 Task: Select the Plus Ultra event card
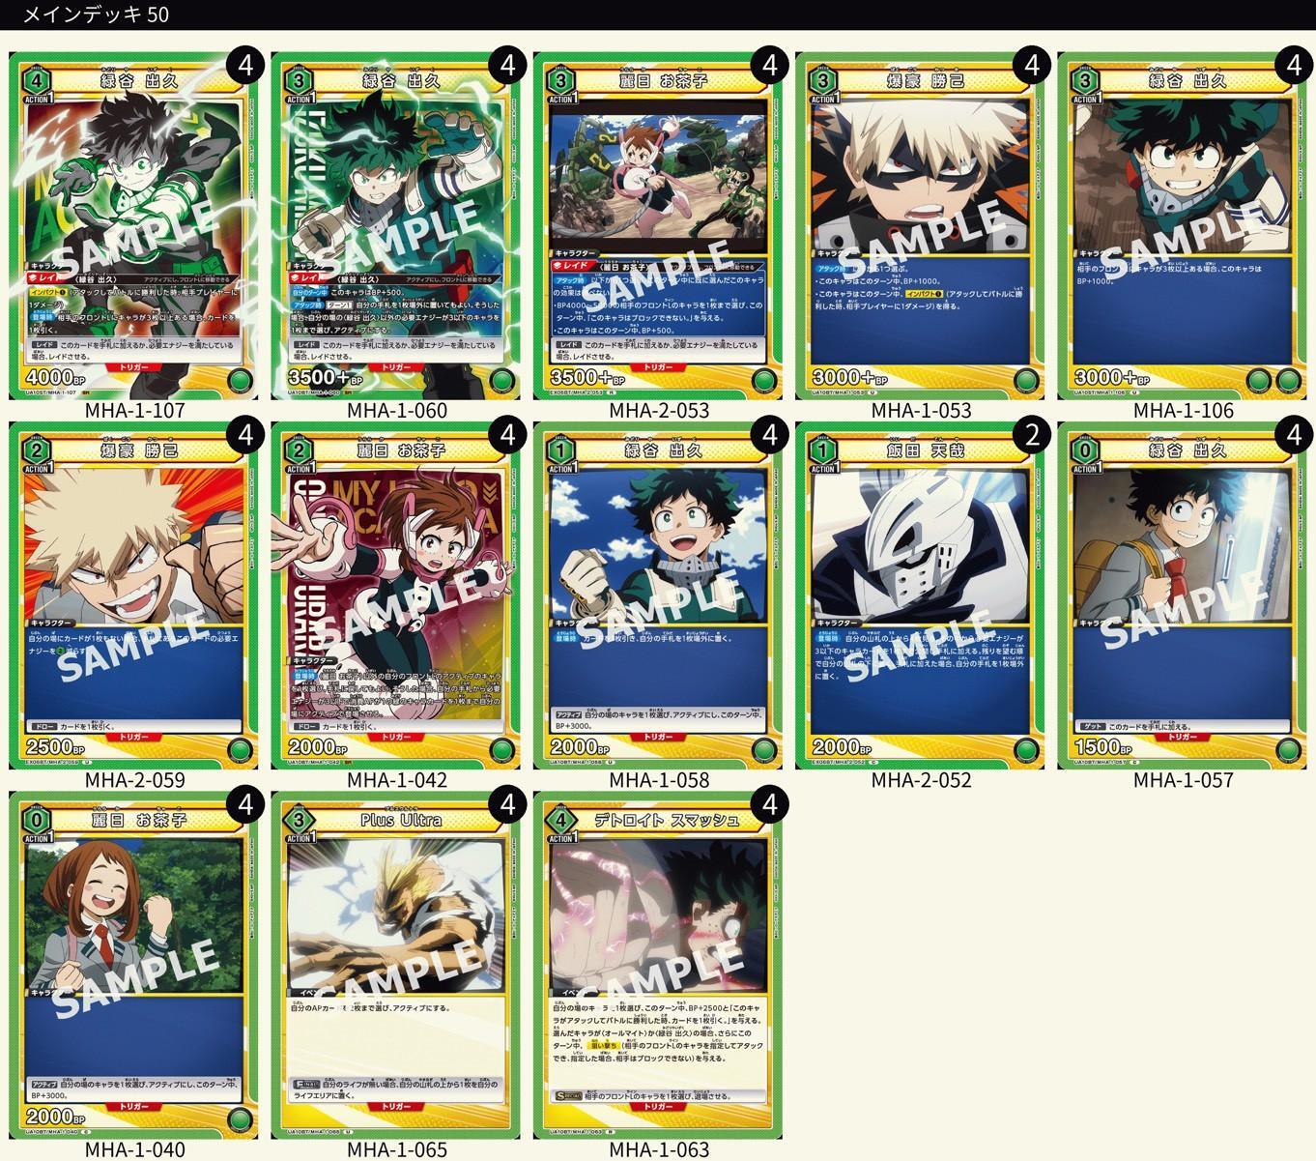click(395, 965)
